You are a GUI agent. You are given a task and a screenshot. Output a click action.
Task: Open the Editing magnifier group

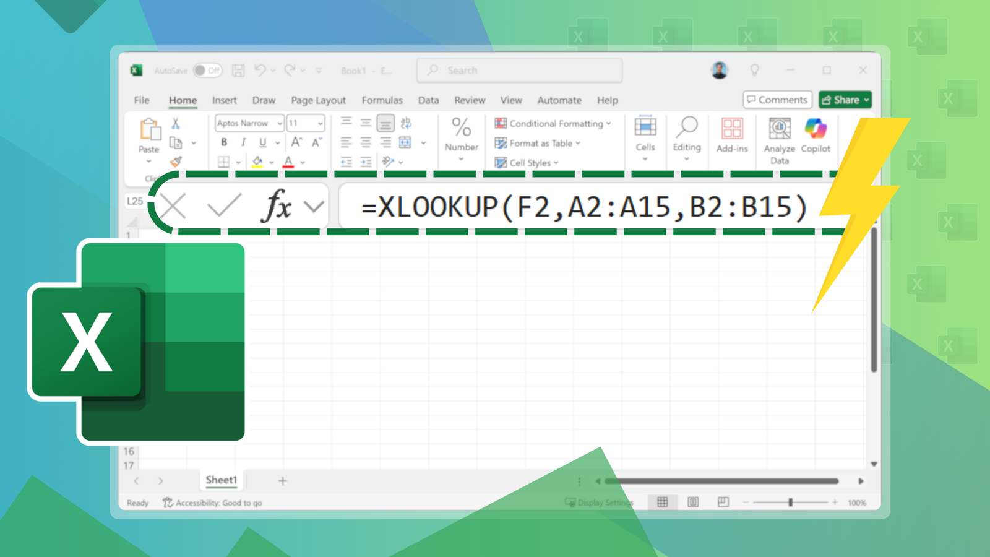tap(687, 126)
